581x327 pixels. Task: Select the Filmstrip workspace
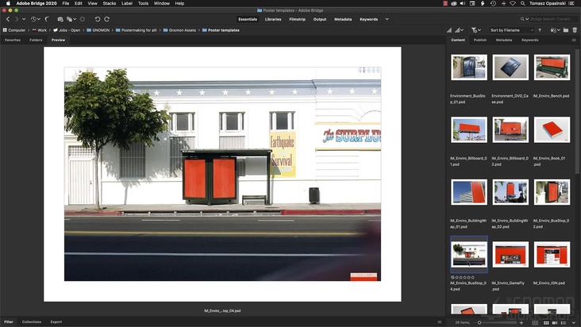(x=297, y=18)
